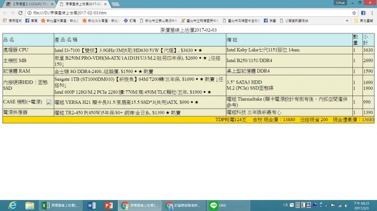Open Word from the taskbar
The image size is (377, 211).
(91, 205)
